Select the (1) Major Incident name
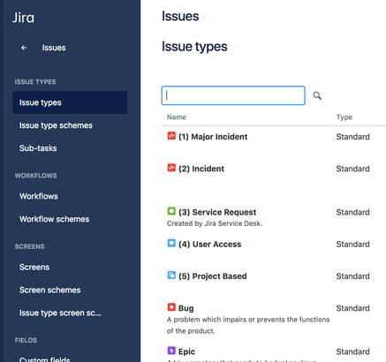Screen dimensions: 386x362 point(213,137)
